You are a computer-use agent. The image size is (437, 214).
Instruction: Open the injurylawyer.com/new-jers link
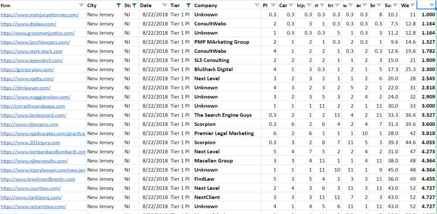43,170
